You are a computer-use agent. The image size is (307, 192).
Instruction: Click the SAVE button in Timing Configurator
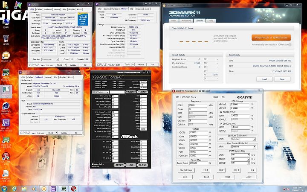coord(130,92)
